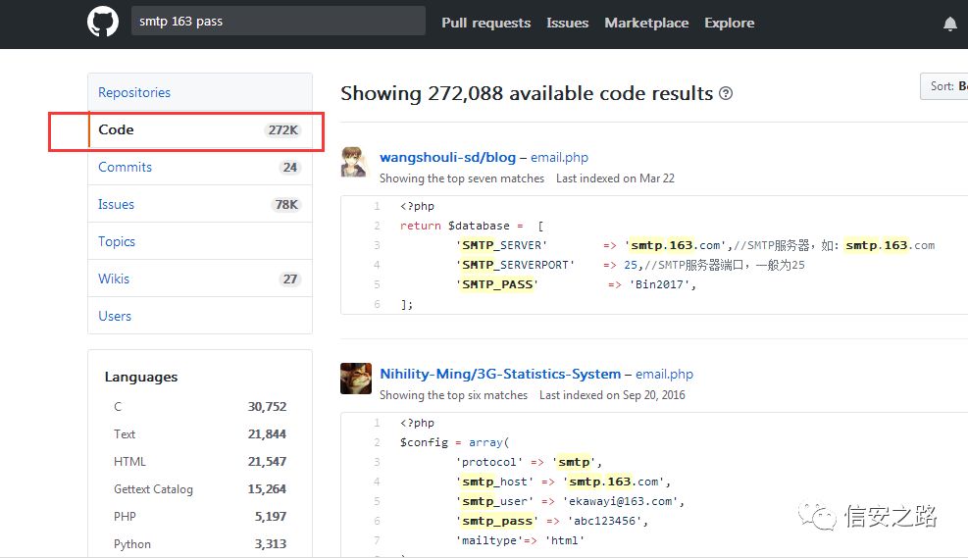
Task: Click 'Showing the top seven matches' text
Action: point(462,178)
